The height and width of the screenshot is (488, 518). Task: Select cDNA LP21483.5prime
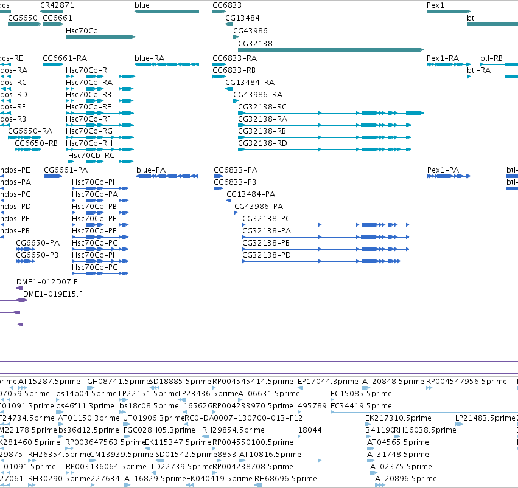coord(485,418)
